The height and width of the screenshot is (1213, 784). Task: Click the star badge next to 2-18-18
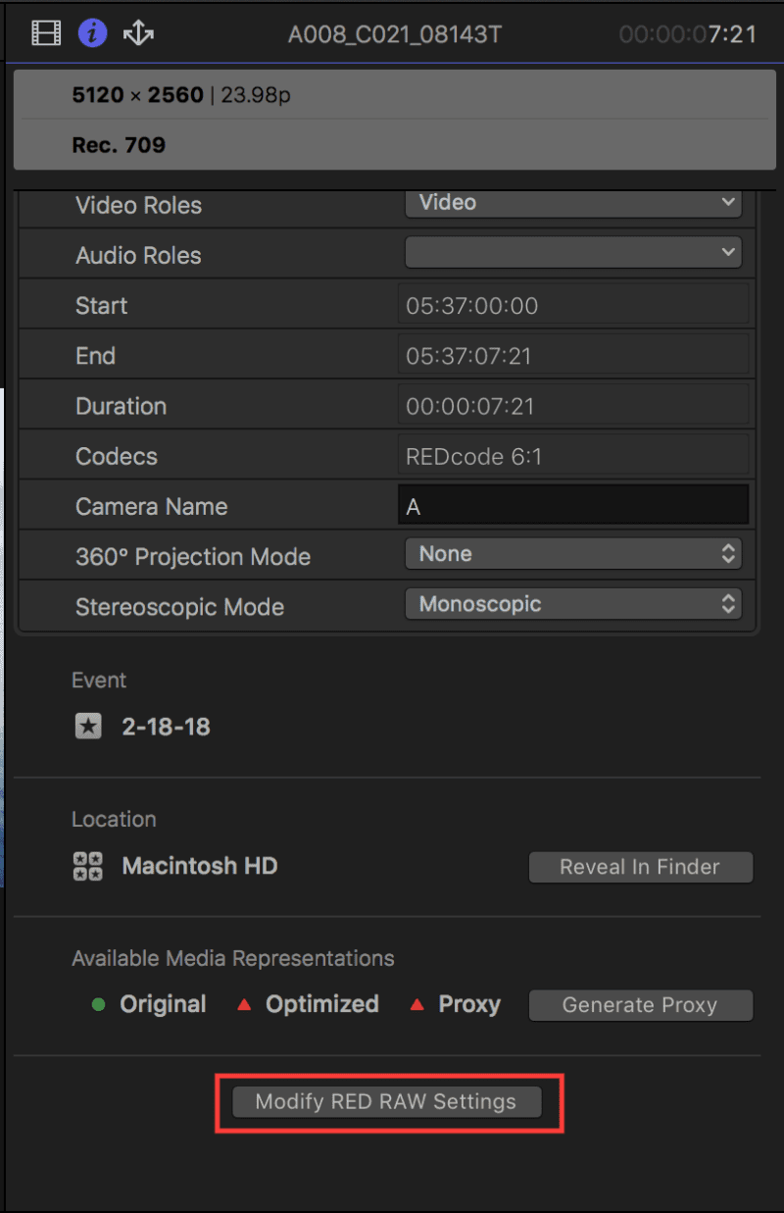point(87,727)
